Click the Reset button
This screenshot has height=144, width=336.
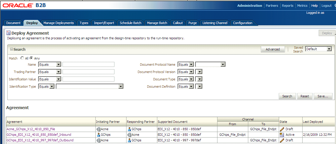pyautogui.click(x=305, y=96)
